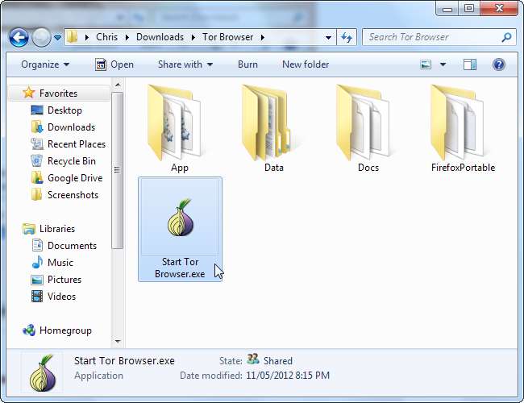Open the Pictures library
The width and height of the screenshot is (524, 403).
[x=64, y=280]
